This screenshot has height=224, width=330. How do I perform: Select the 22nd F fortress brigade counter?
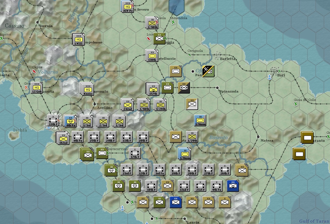coord(184,186)
